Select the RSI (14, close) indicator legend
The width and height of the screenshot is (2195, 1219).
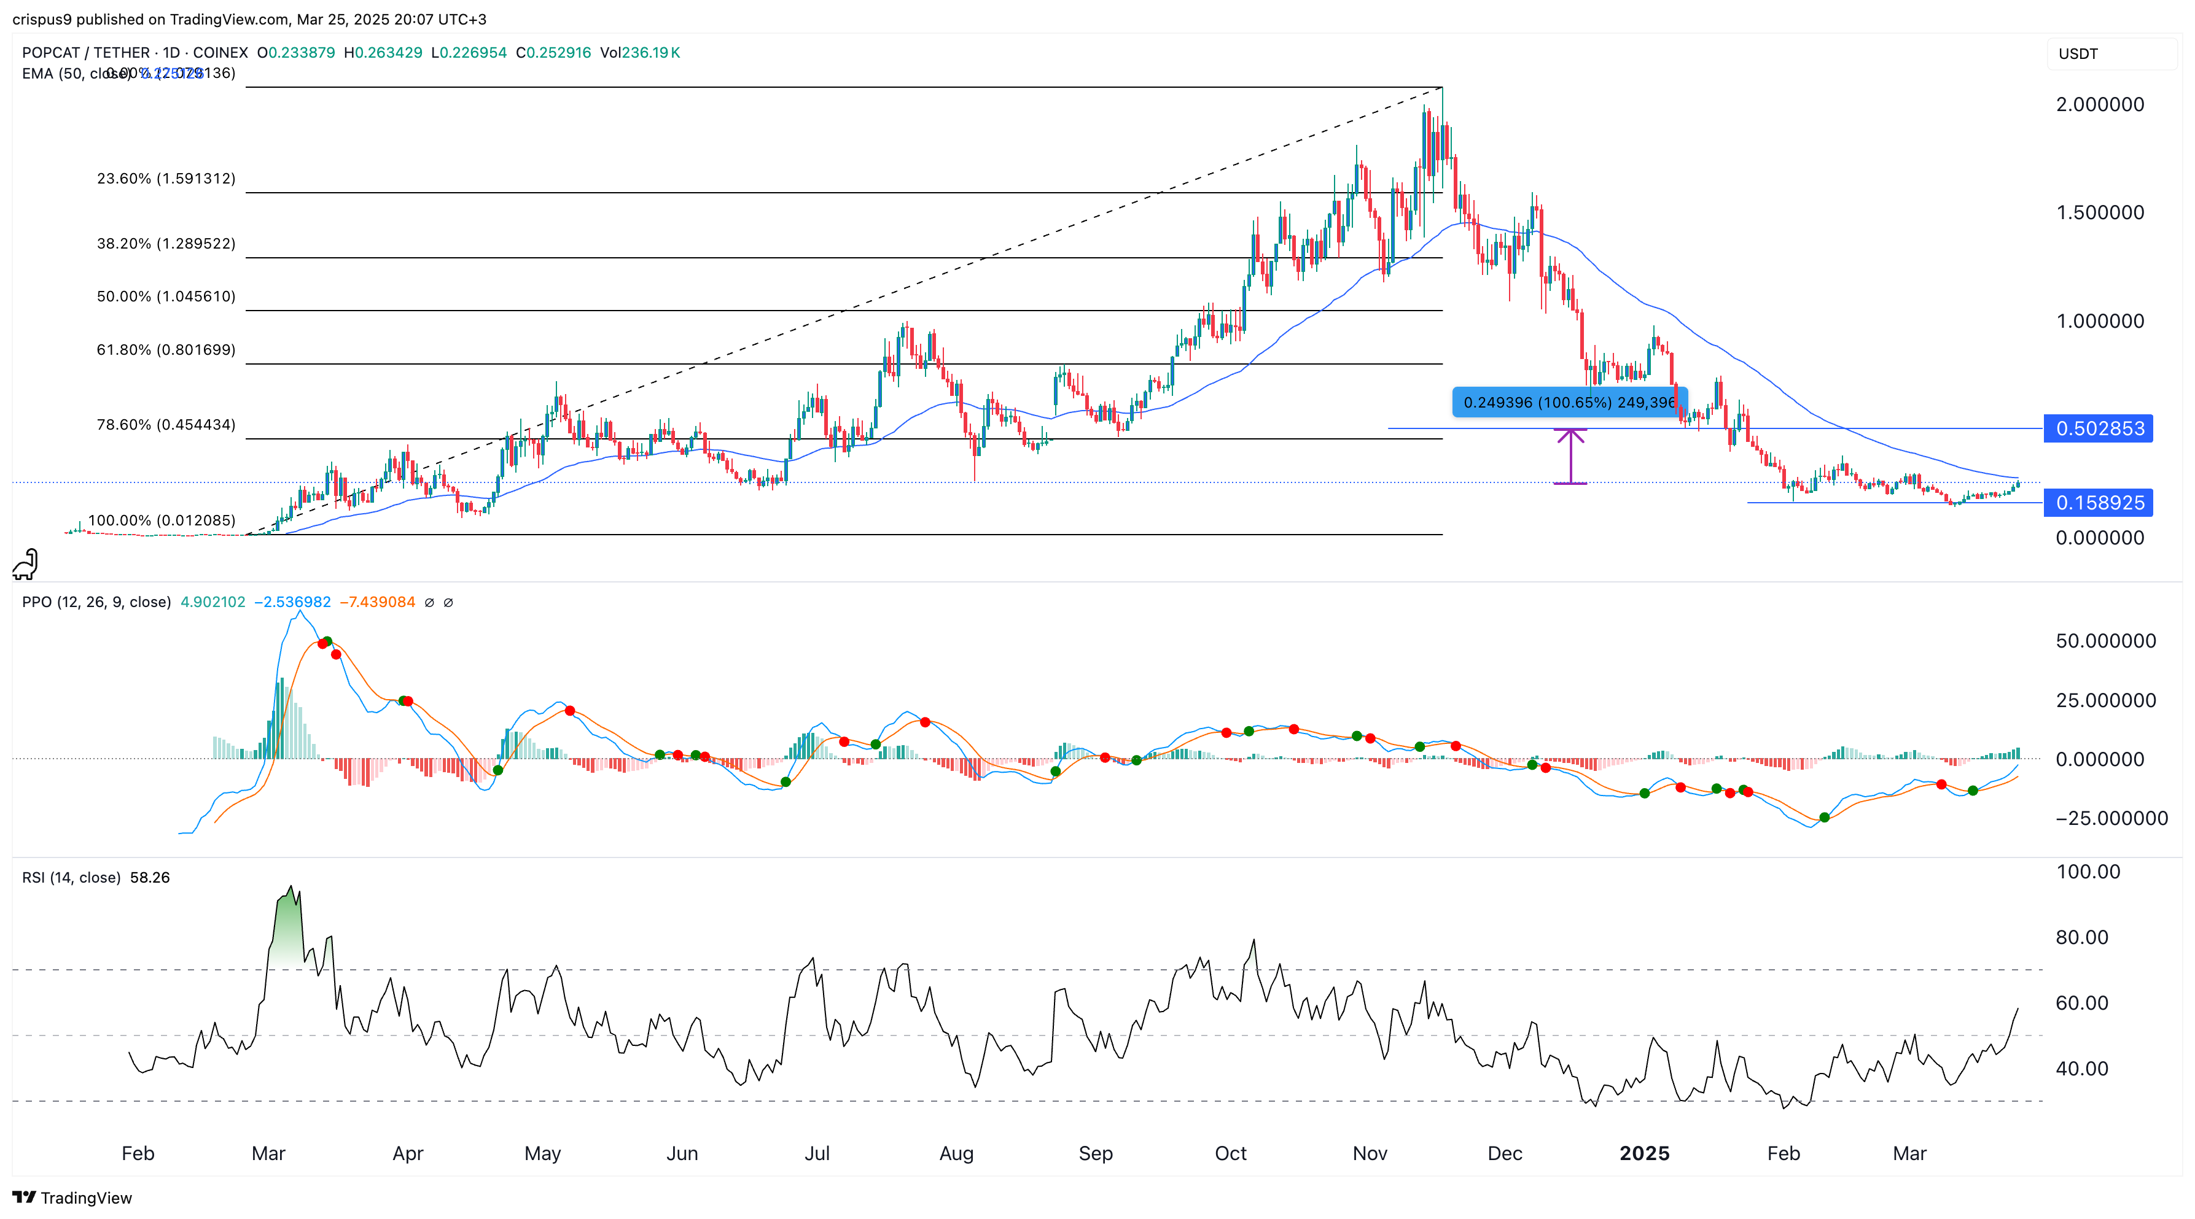pyautogui.click(x=72, y=877)
